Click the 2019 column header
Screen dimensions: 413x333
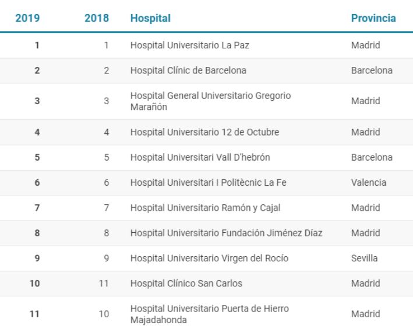tap(27, 18)
